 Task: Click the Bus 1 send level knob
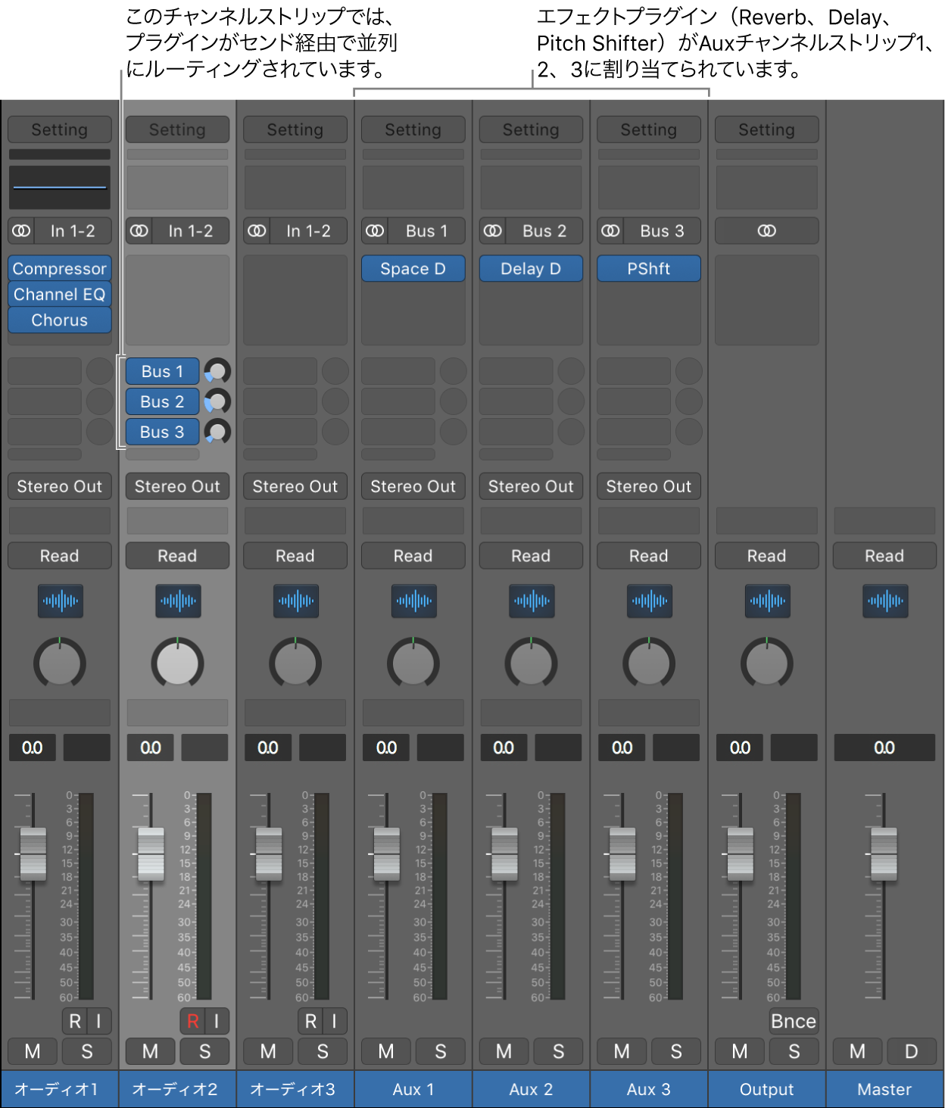(217, 371)
